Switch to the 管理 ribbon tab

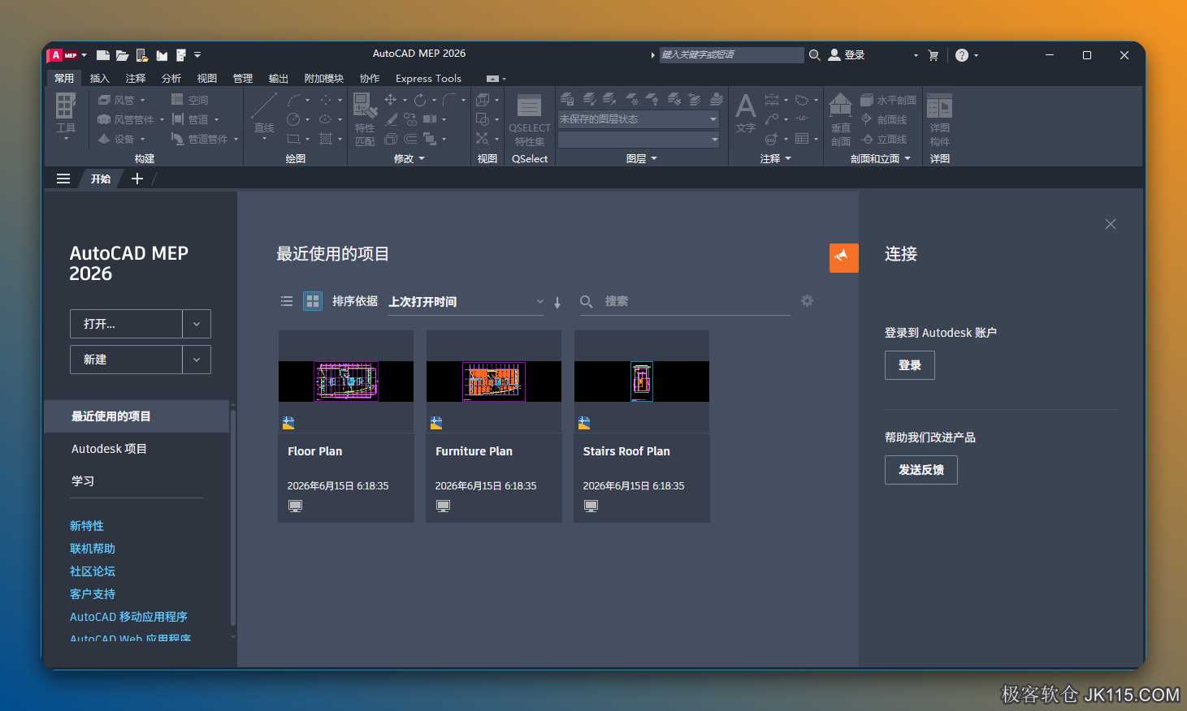click(242, 78)
